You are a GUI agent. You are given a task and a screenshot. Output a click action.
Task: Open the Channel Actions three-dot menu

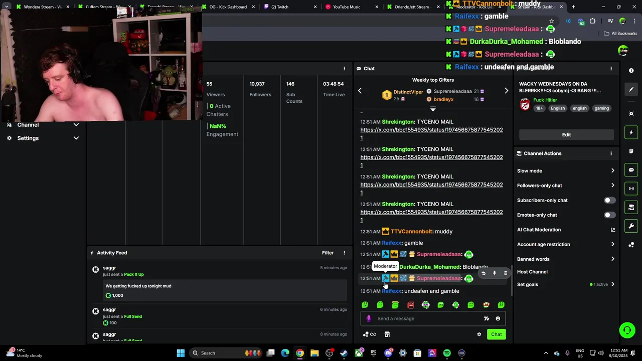tap(611, 153)
